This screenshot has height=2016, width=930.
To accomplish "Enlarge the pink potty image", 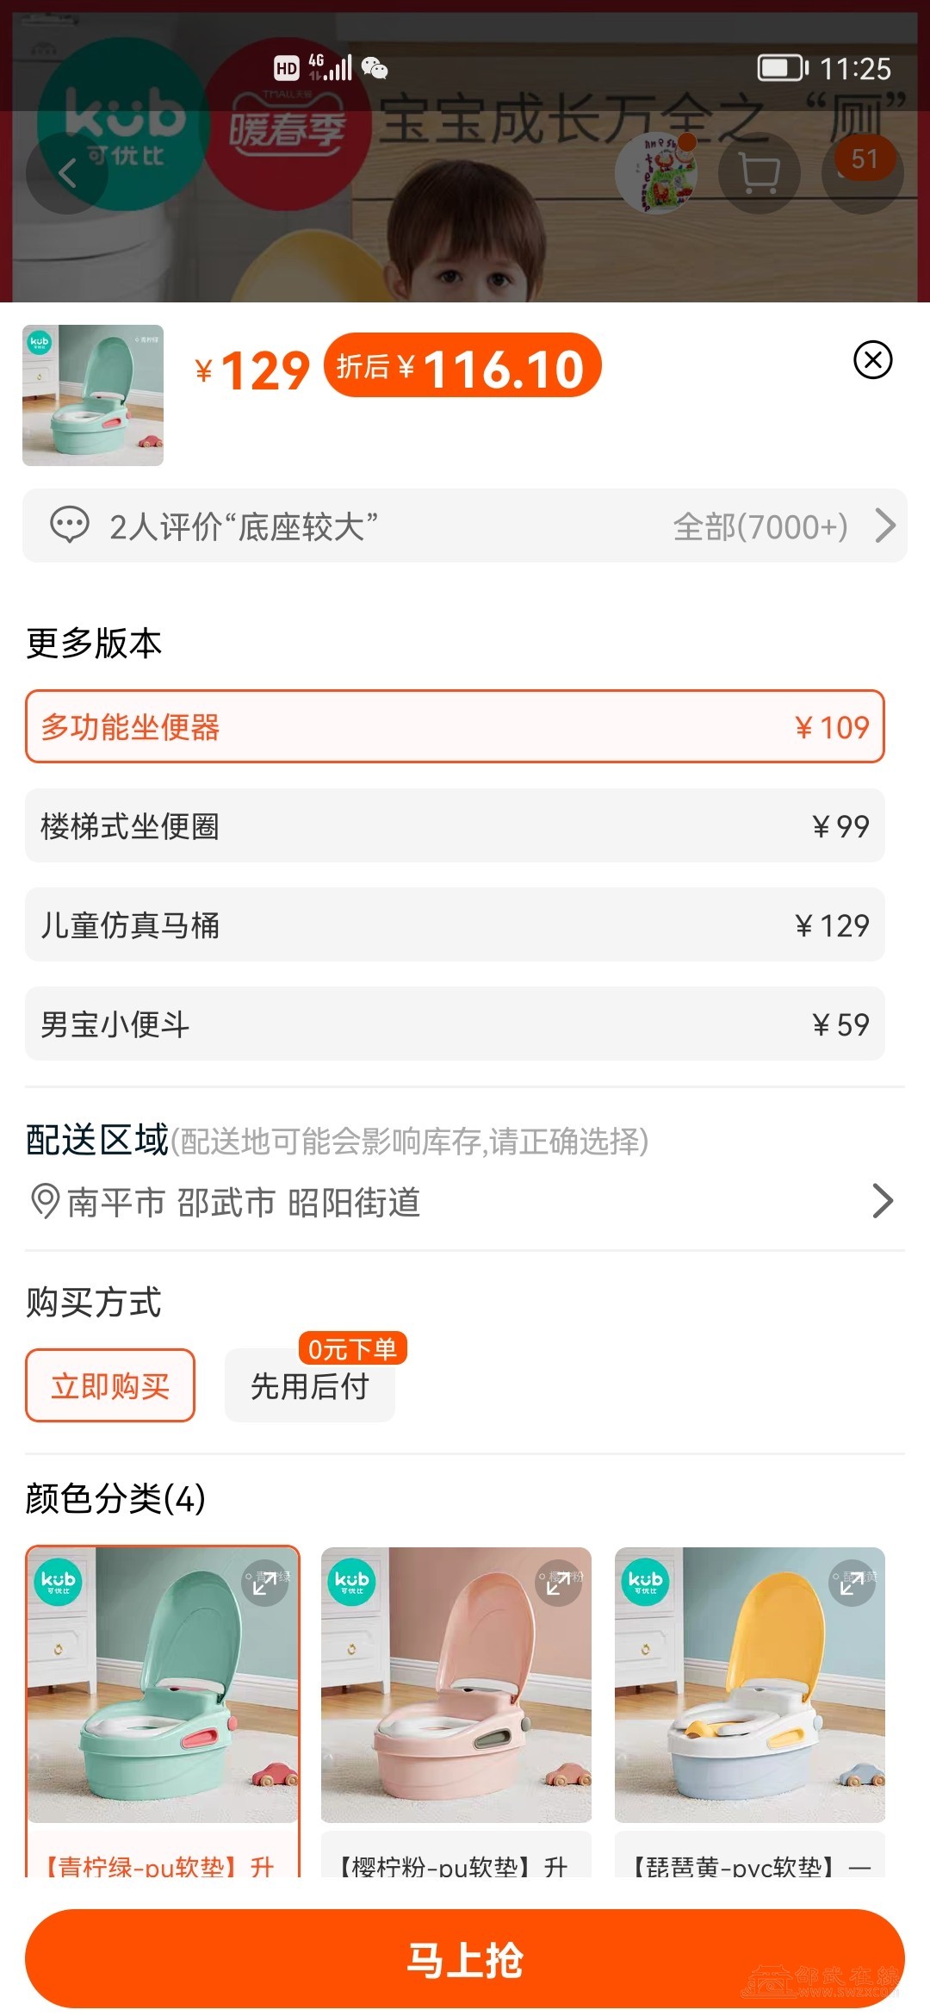I will (x=558, y=1584).
